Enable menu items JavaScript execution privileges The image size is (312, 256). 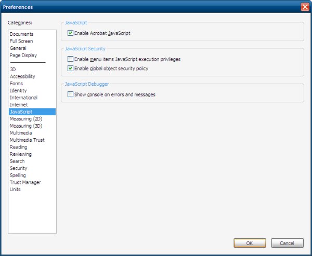point(70,59)
